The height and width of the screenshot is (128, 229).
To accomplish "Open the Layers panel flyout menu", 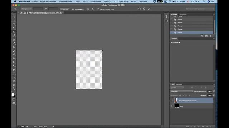I will [214, 84].
